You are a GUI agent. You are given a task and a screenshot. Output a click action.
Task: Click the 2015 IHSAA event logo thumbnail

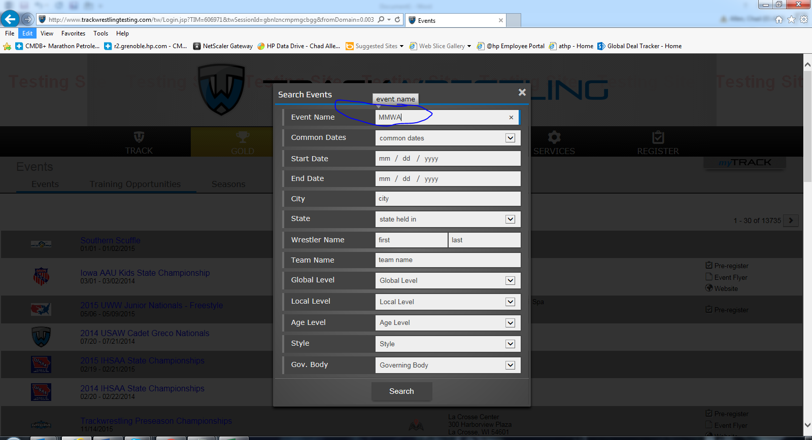click(41, 364)
